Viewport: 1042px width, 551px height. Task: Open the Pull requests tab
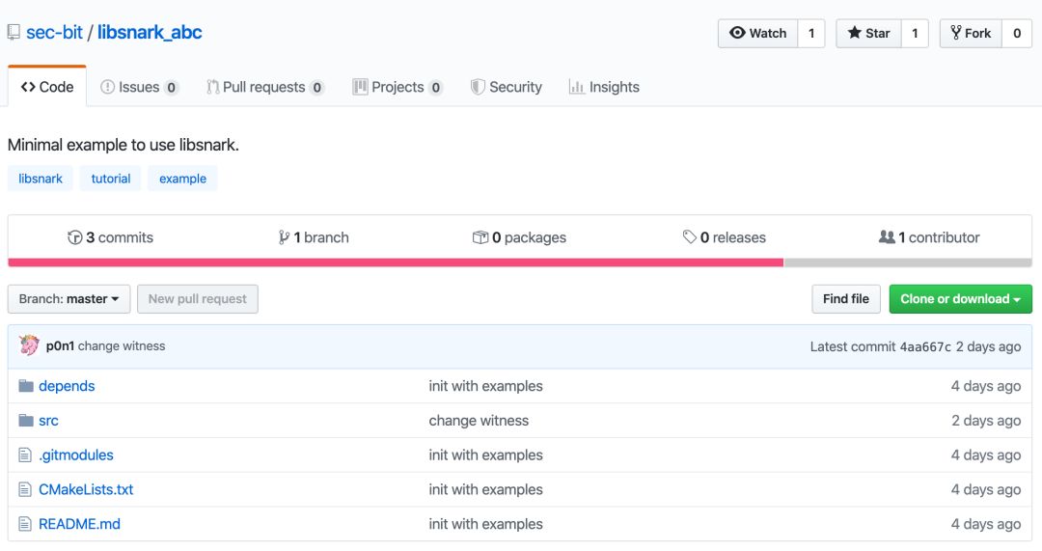[264, 87]
